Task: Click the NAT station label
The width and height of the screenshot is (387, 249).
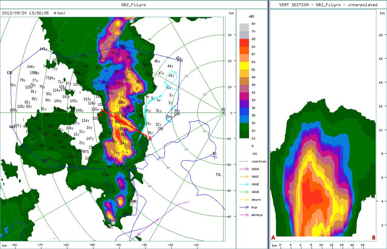Action: click(x=110, y=227)
